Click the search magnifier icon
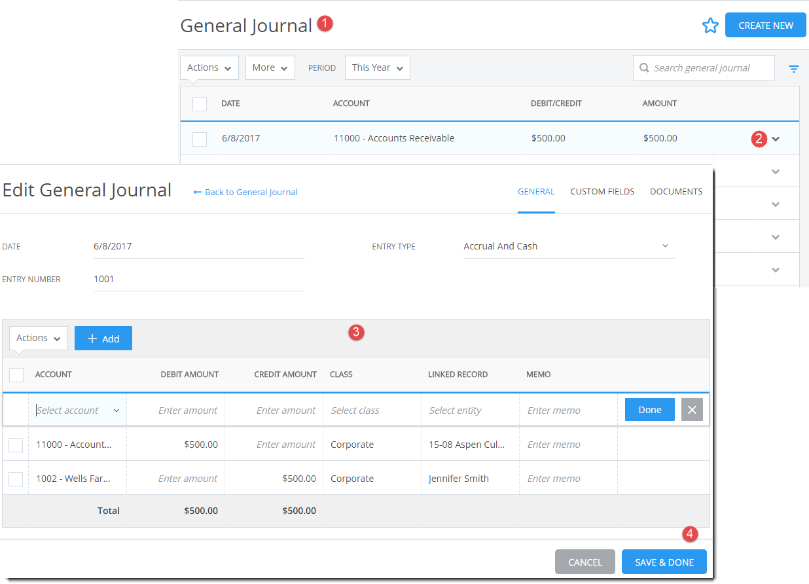This screenshot has width=809, height=584. tap(644, 67)
